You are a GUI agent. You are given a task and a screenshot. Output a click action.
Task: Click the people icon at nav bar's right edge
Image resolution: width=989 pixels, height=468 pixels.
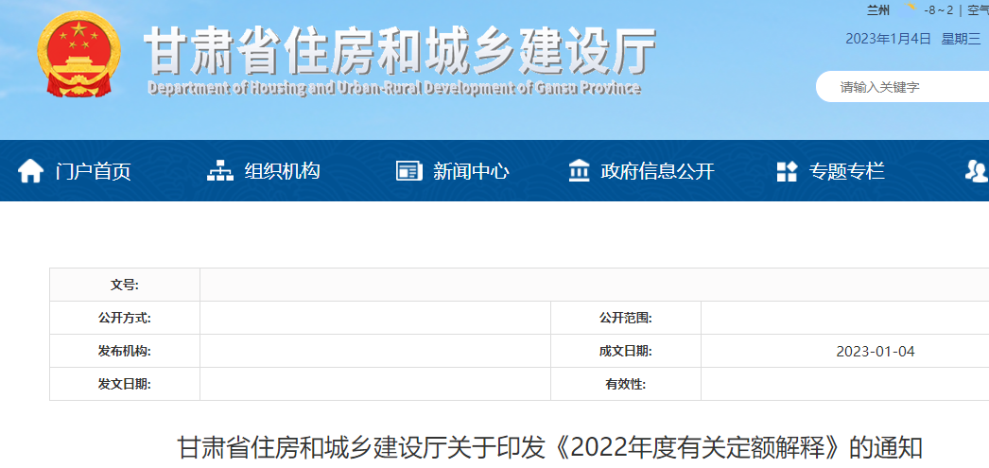(x=976, y=171)
